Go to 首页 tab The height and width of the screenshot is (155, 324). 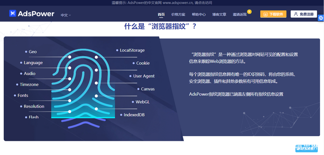tap(161, 14)
